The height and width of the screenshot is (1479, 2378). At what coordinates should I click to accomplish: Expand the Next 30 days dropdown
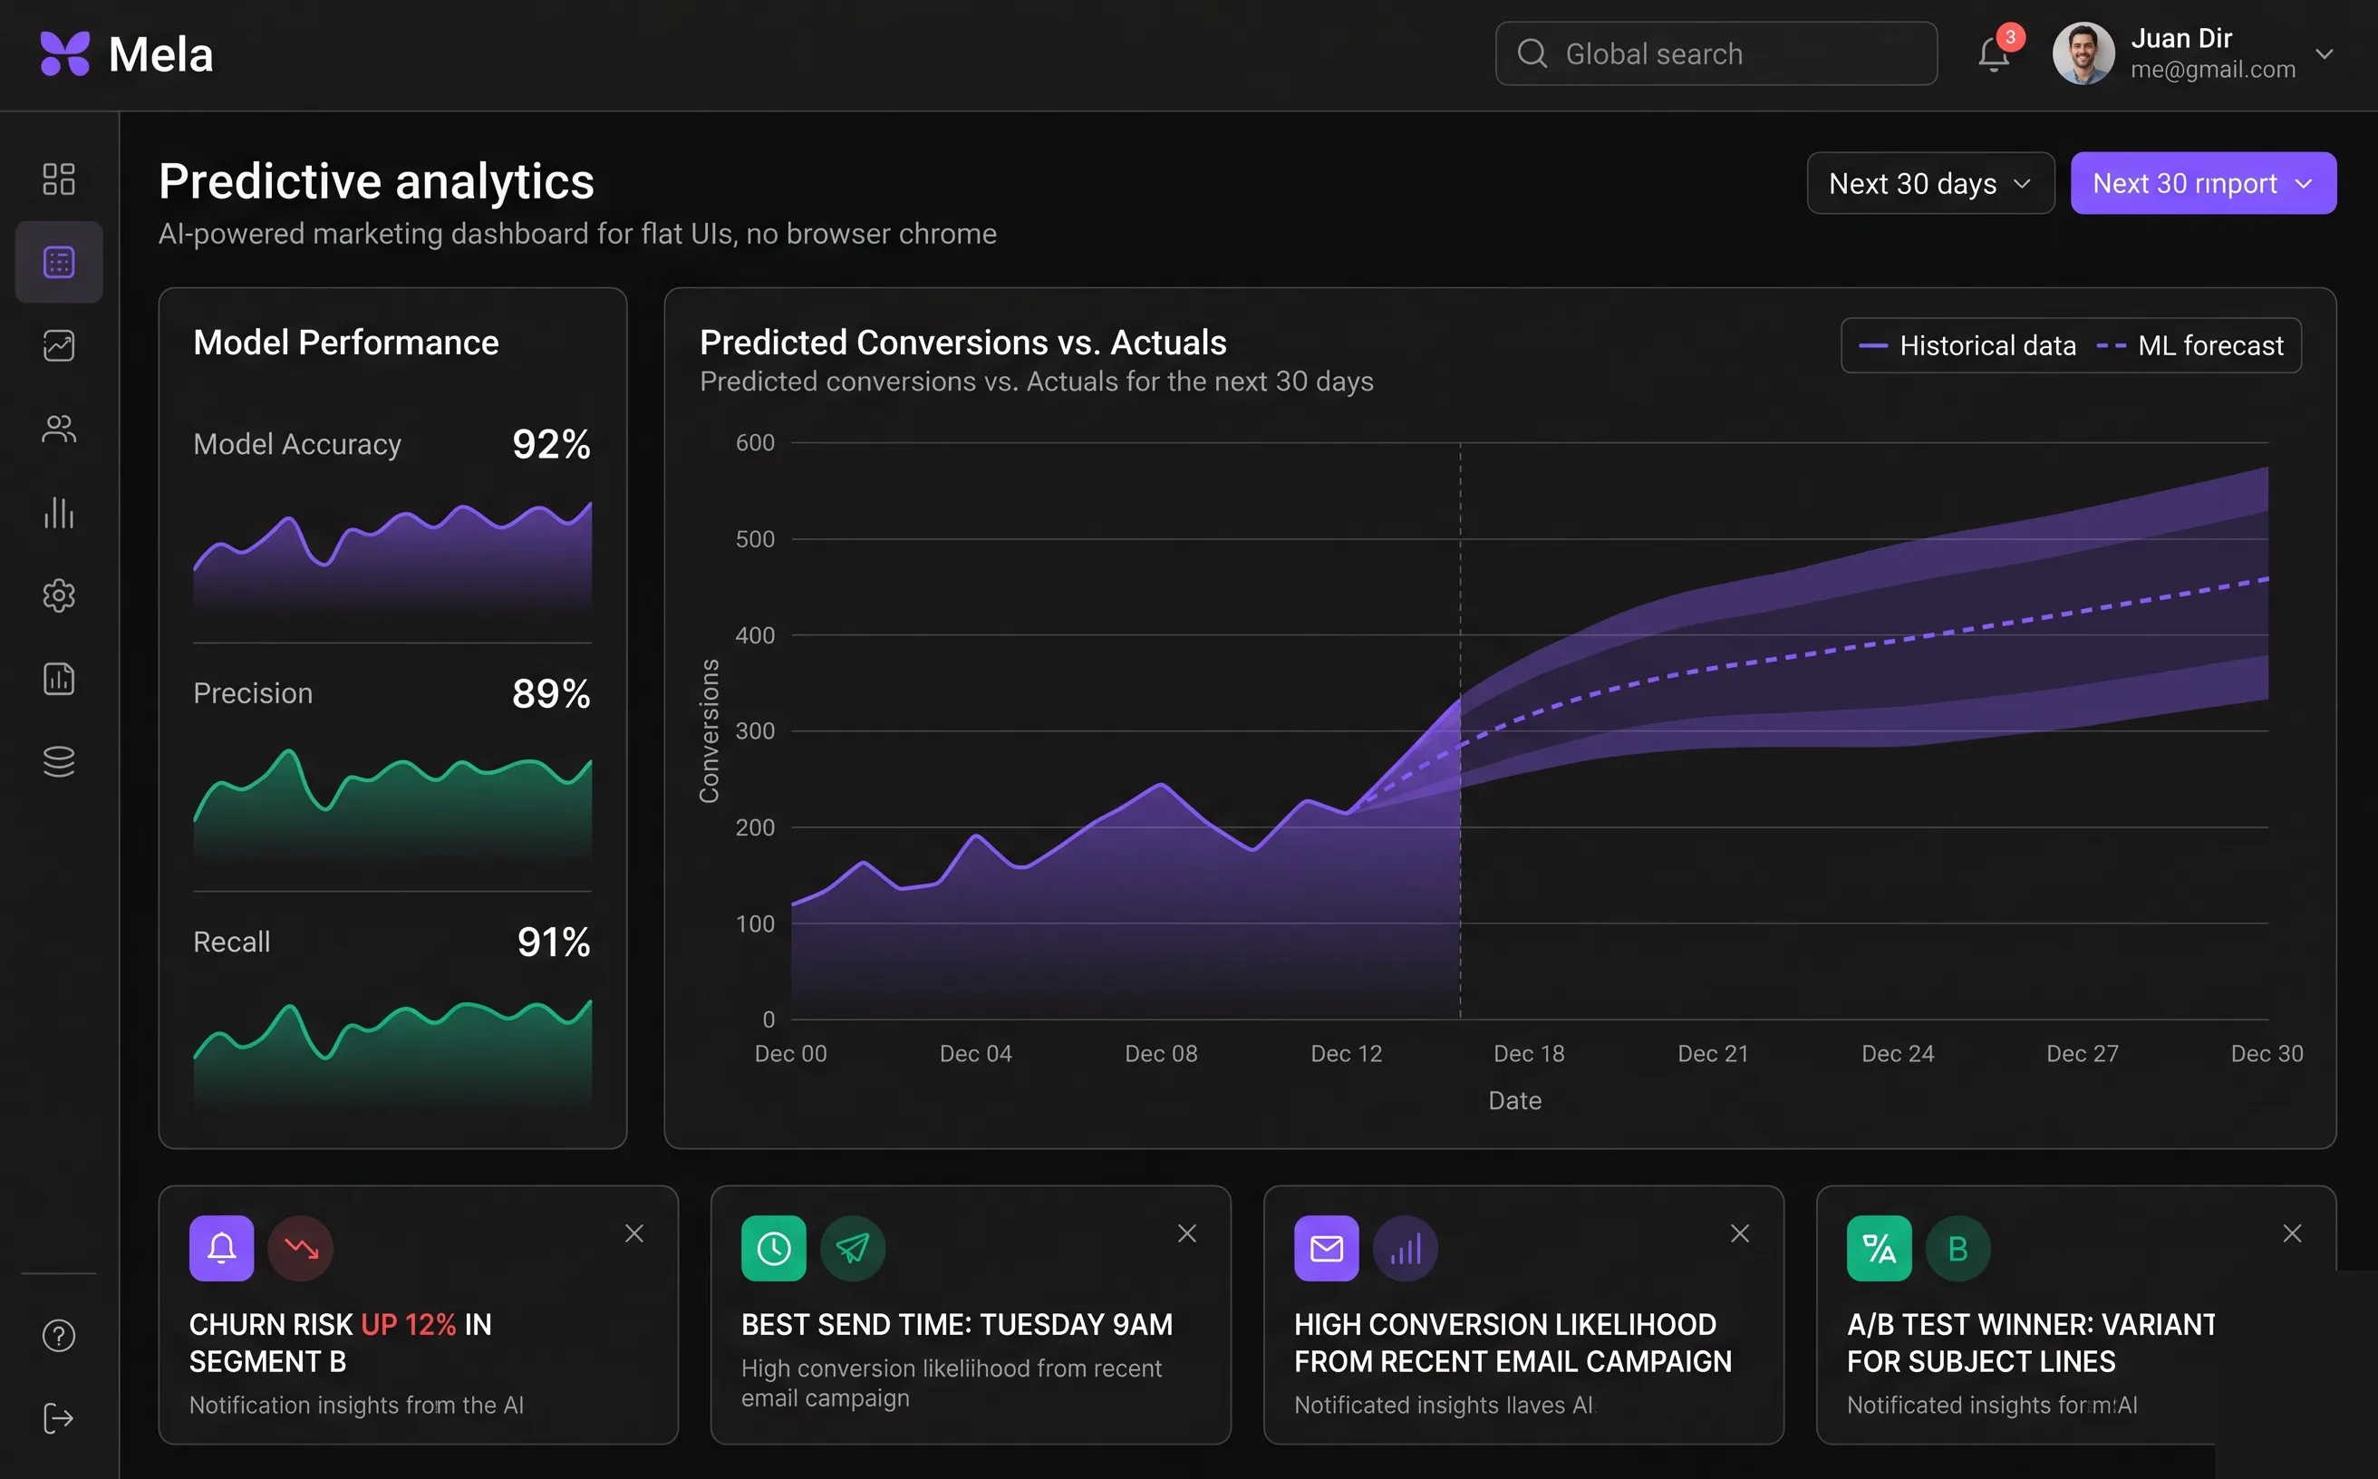coord(1930,183)
